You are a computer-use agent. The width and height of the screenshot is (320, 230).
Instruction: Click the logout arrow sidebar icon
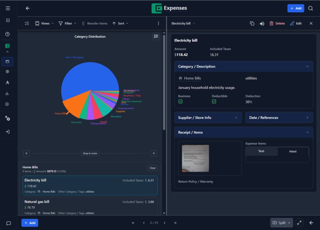click(7, 132)
